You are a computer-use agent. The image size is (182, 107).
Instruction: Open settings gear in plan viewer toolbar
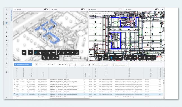(x=140, y=57)
